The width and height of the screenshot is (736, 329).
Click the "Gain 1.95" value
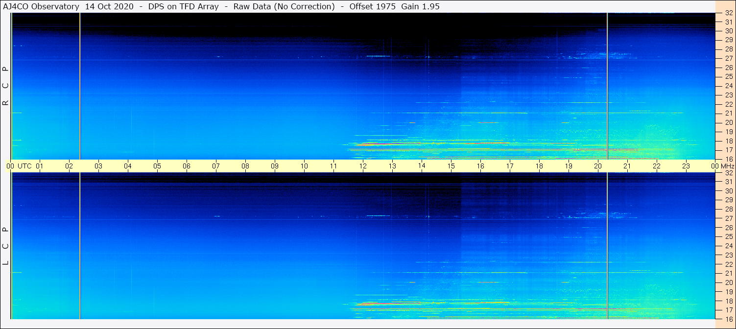420,6
